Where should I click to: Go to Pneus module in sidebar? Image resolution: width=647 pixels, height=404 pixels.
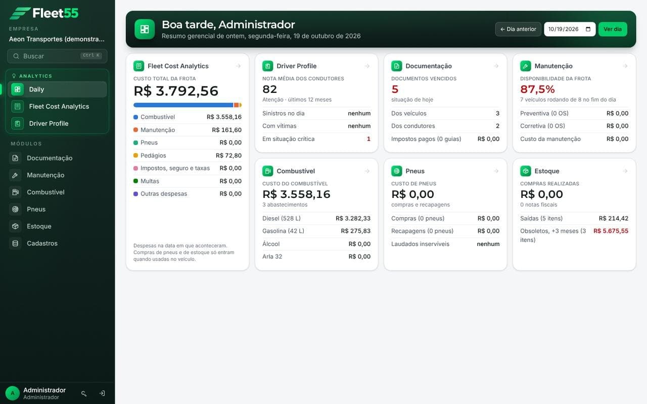(57, 209)
